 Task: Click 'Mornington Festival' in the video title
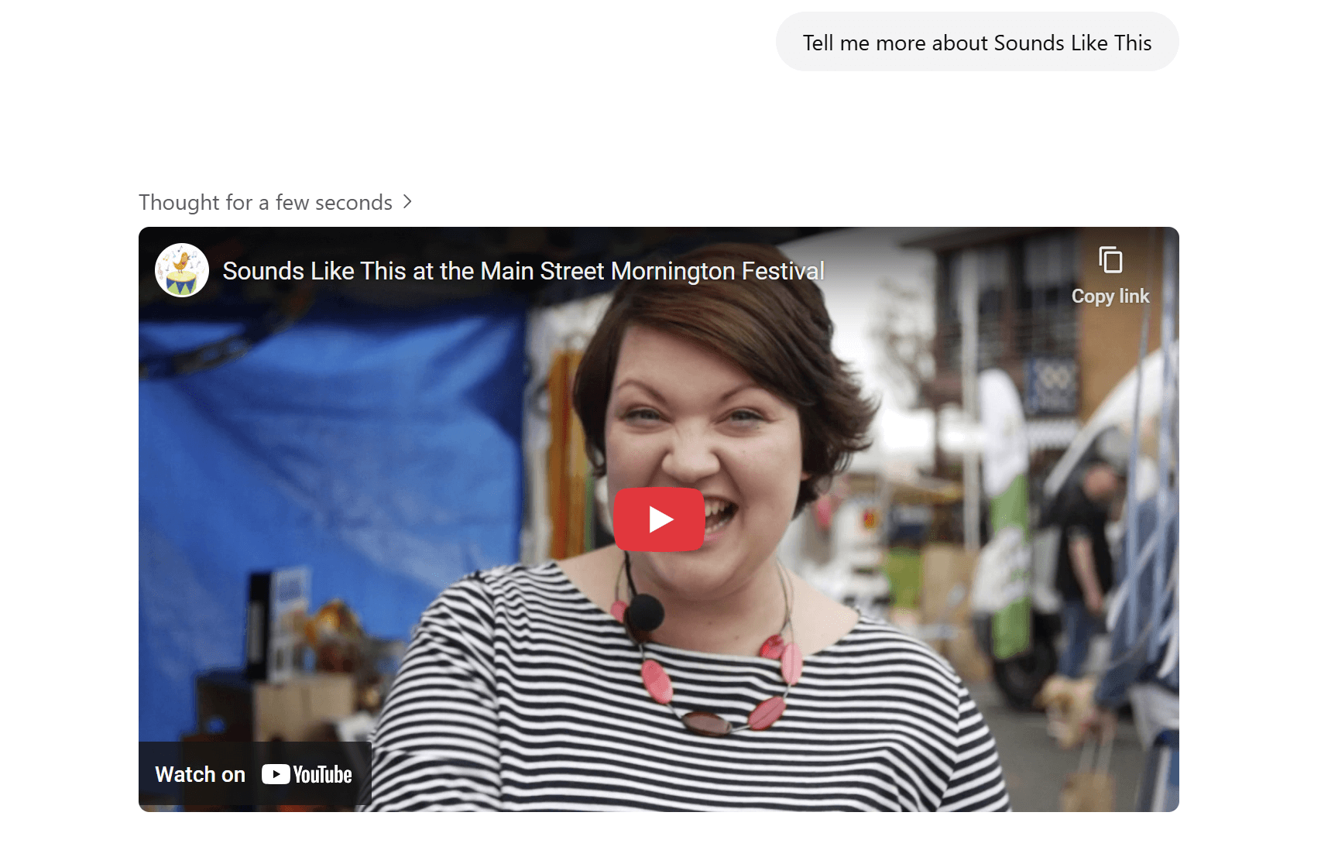pos(718,271)
